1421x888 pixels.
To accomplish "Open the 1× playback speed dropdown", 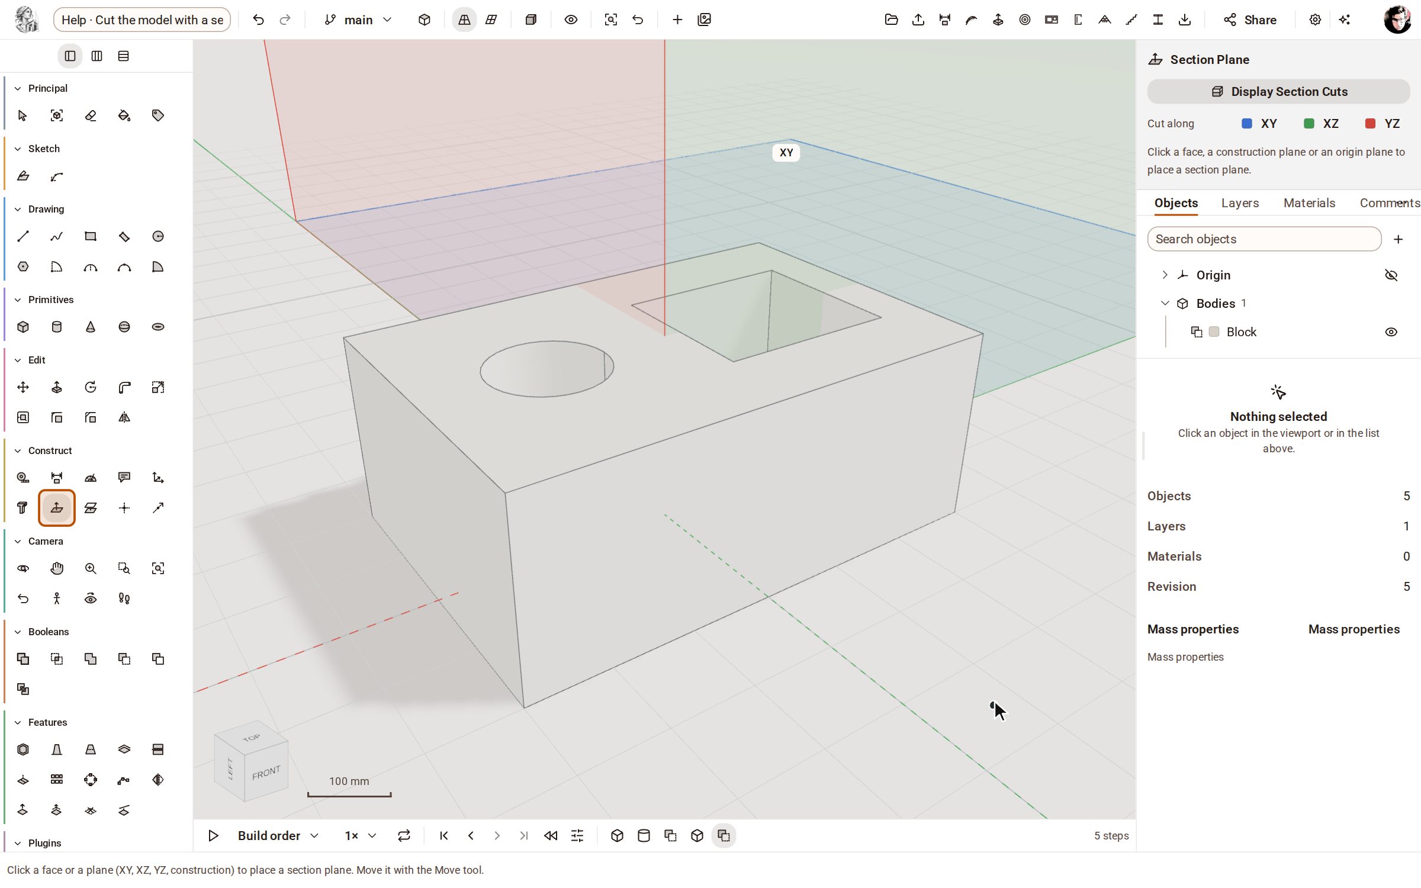I will [360, 835].
